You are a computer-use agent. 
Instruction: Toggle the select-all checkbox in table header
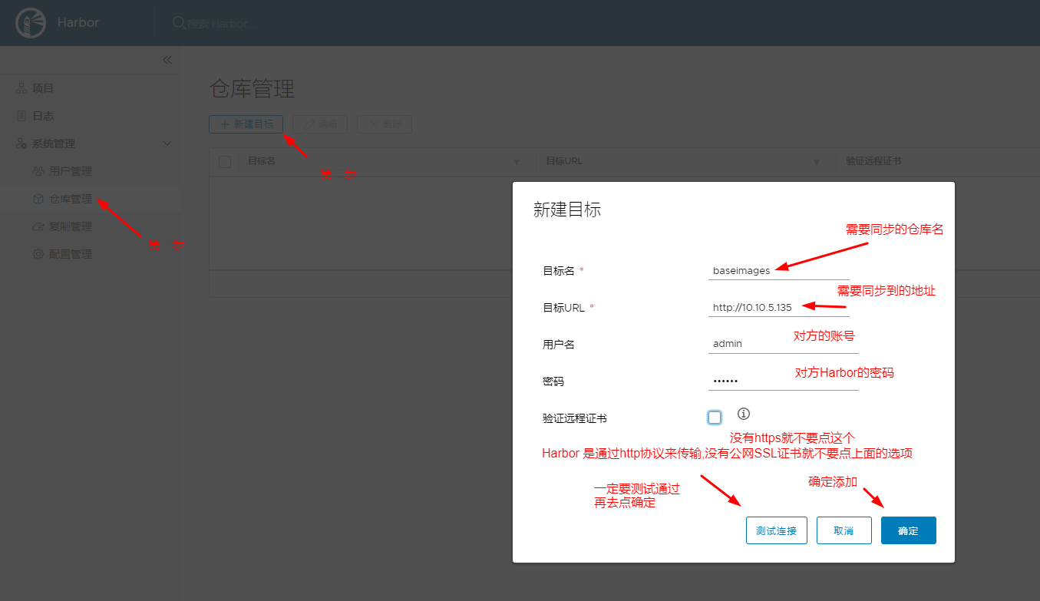click(x=225, y=162)
